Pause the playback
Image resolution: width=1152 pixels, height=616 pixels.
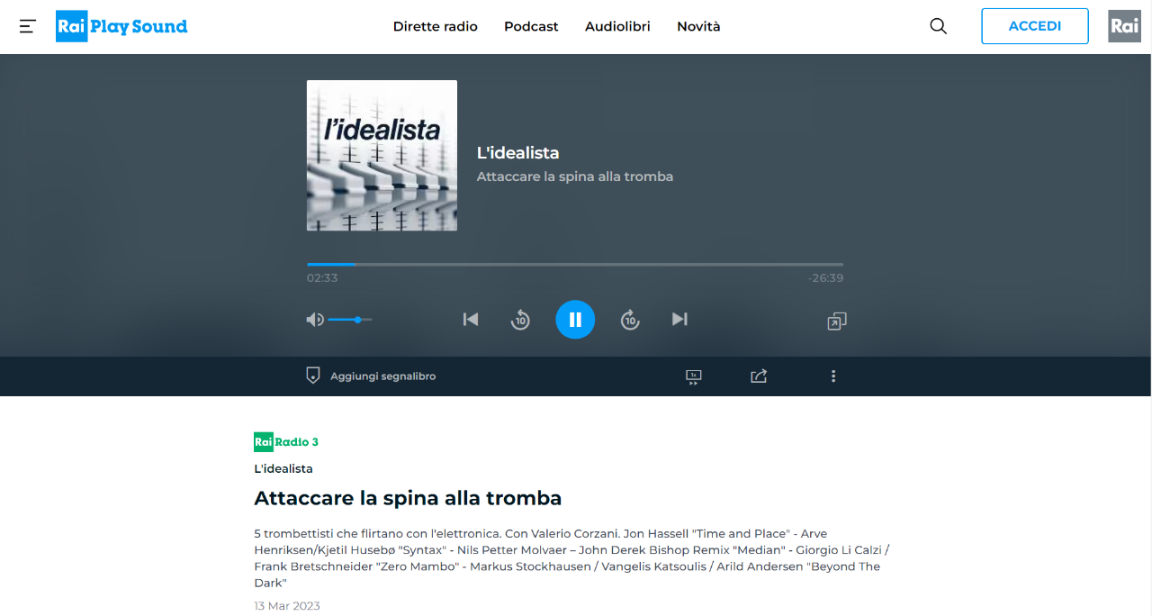(575, 319)
